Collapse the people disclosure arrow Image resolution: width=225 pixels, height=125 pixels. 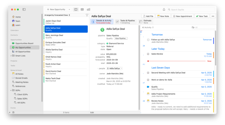[x=98, y=68]
